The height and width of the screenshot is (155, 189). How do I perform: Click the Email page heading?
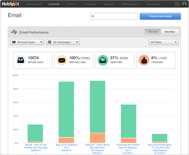coord(14,15)
